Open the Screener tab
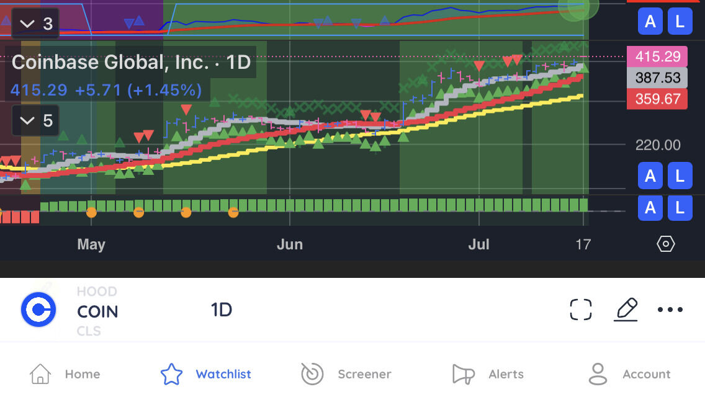The height and width of the screenshot is (397, 705). click(x=346, y=374)
